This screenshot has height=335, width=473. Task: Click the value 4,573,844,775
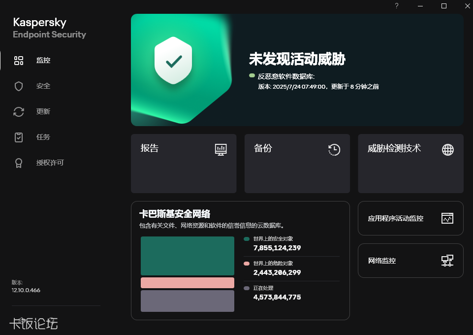(x=277, y=297)
